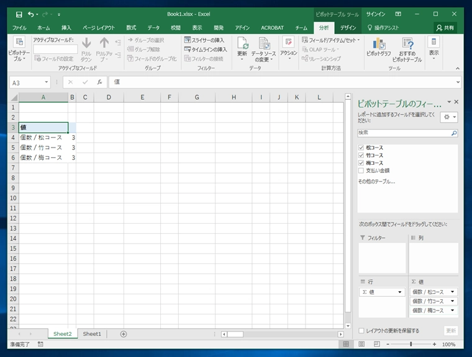Screen dimensions: 472x357
Task: Change the pivot data source
Action: [x=264, y=50]
